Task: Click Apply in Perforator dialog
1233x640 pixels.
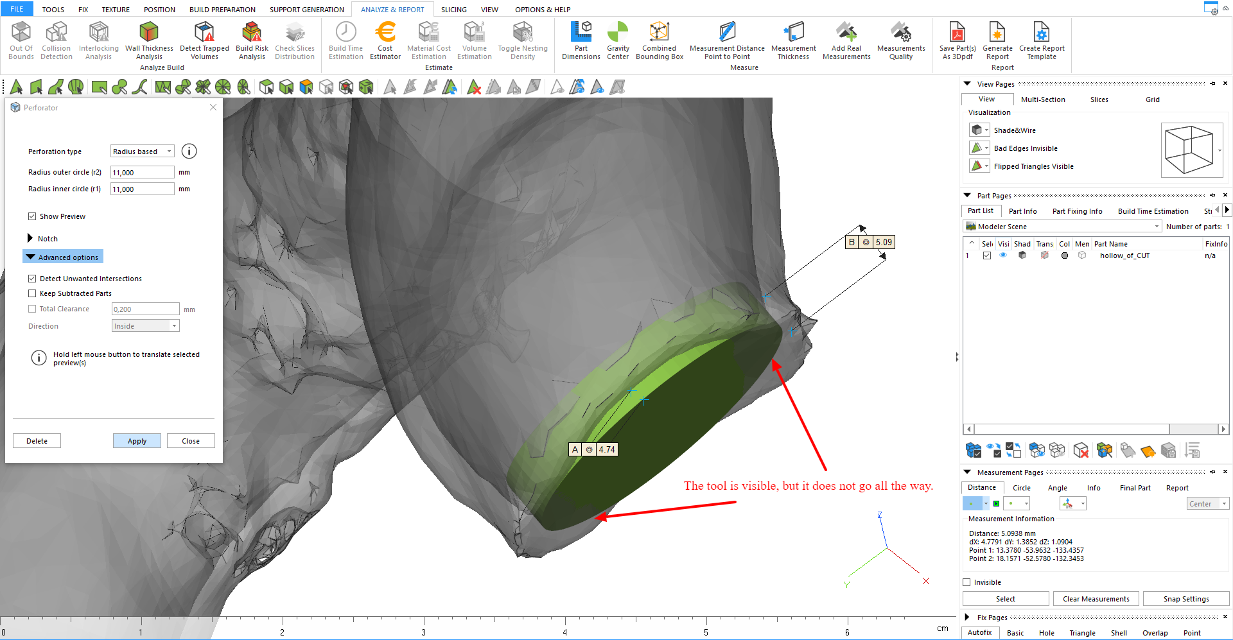Action: click(x=137, y=441)
